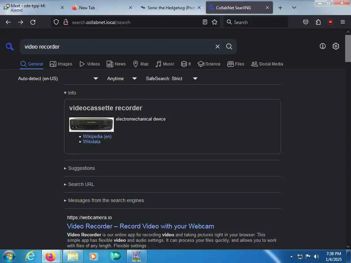Open the media player taskbar icon
The width and height of the screenshot is (351, 263).
click(x=93, y=256)
